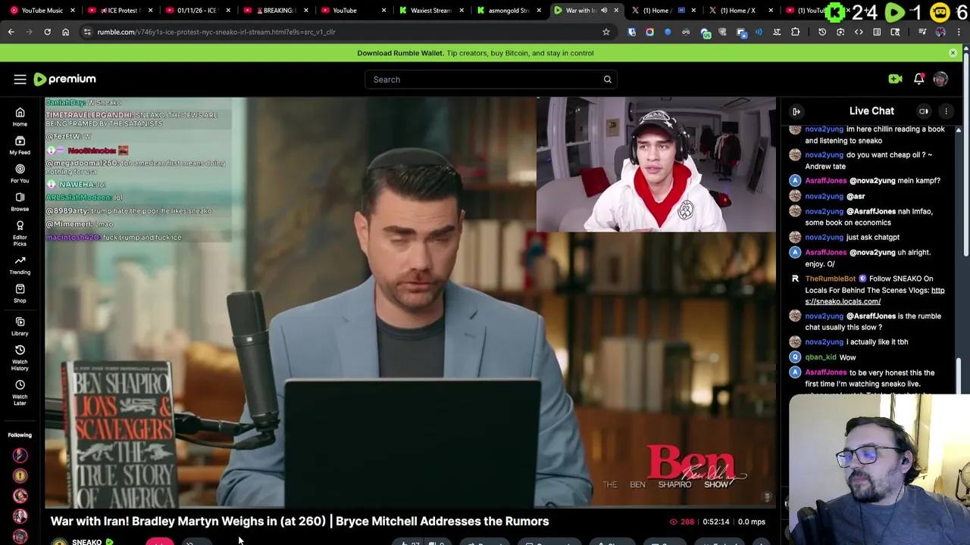
Task: Open the Rumble hamburger menu
Action: pyautogui.click(x=20, y=79)
